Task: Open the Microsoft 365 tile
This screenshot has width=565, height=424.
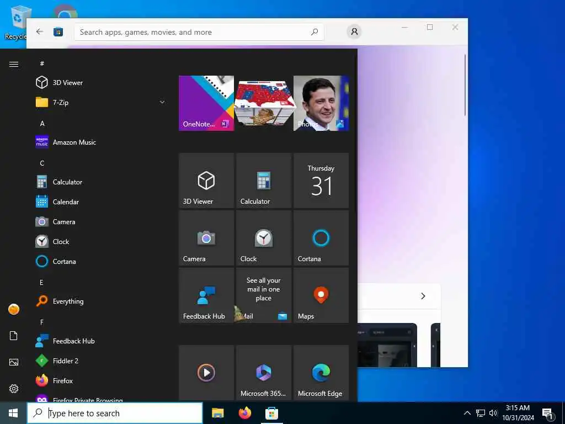Action: point(264,373)
